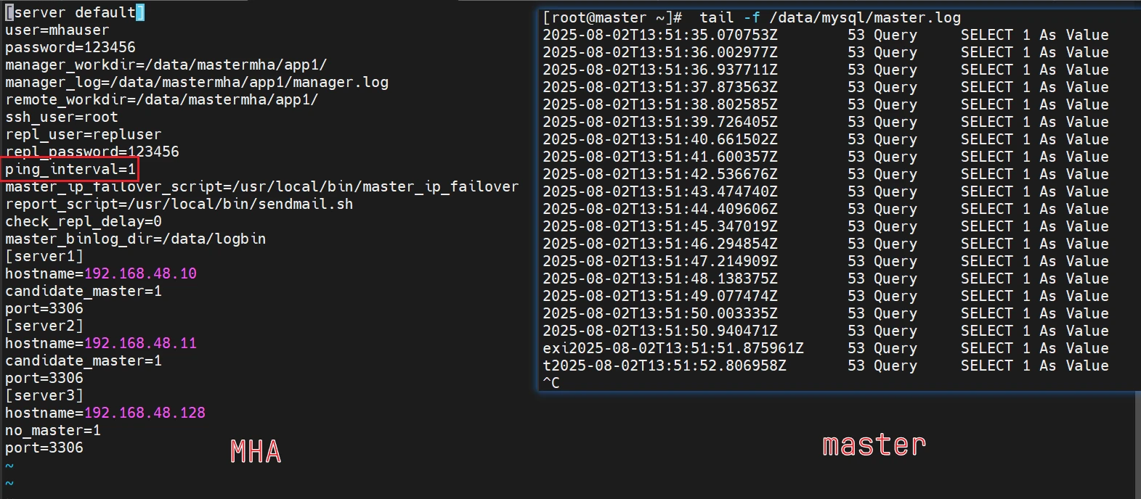Click the IP address 192.168.48.11
This screenshot has width=1141, height=499.
click(x=140, y=344)
